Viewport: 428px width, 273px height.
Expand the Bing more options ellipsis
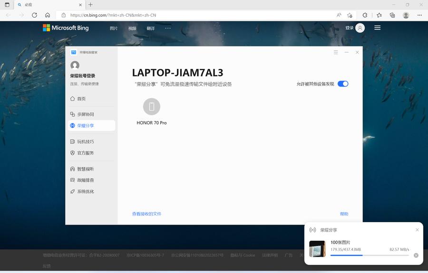pos(168,28)
